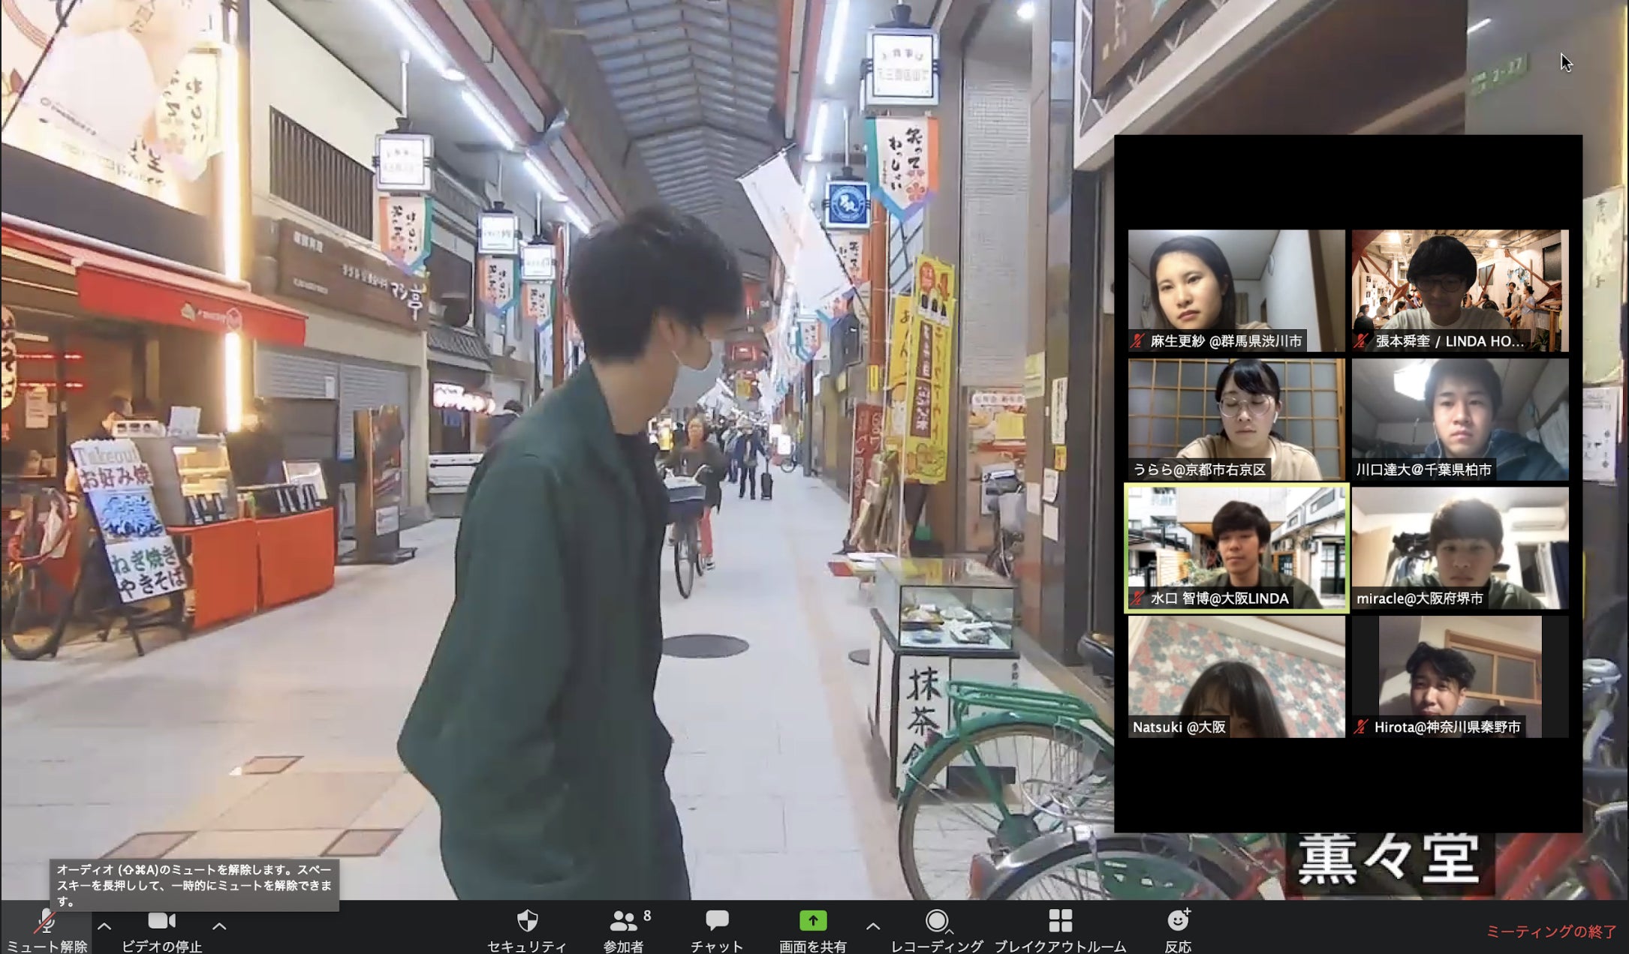Open the Participants panel
The width and height of the screenshot is (1629, 954).
pyautogui.click(x=623, y=922)
